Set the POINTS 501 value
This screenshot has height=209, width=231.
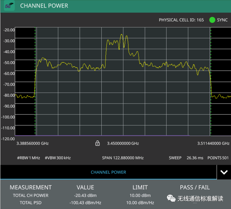pyautogui.click(x=218, y=158)
